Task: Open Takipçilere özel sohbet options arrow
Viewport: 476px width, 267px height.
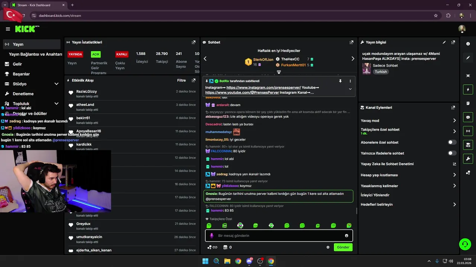Action: point(454,131)
